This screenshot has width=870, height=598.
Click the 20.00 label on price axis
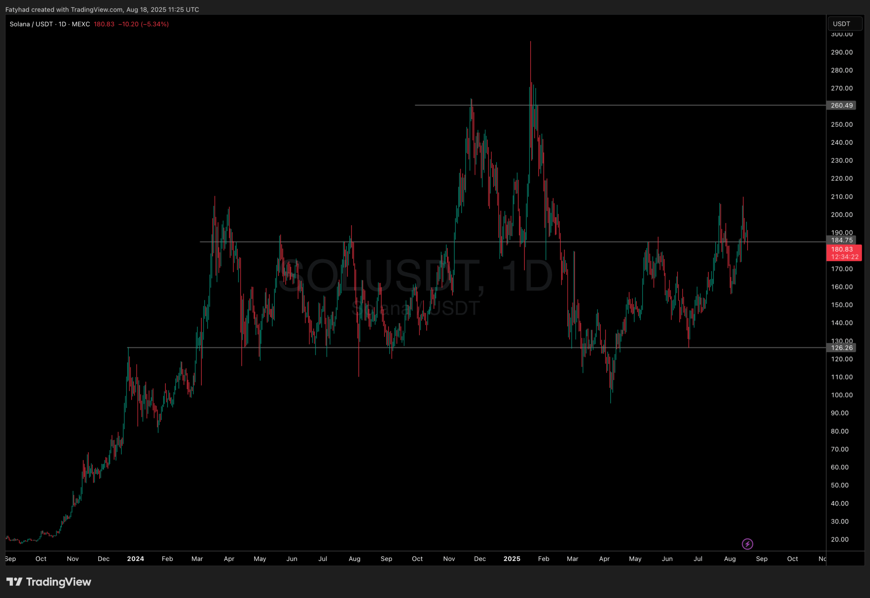point(839,539)
